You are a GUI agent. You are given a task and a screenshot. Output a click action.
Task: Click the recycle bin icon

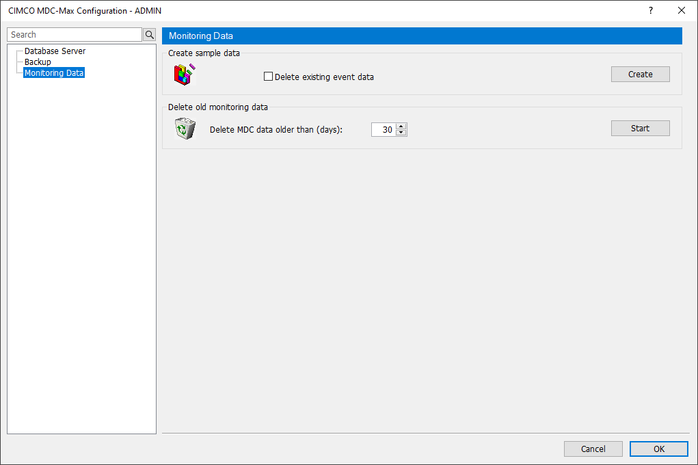[185, 129]
